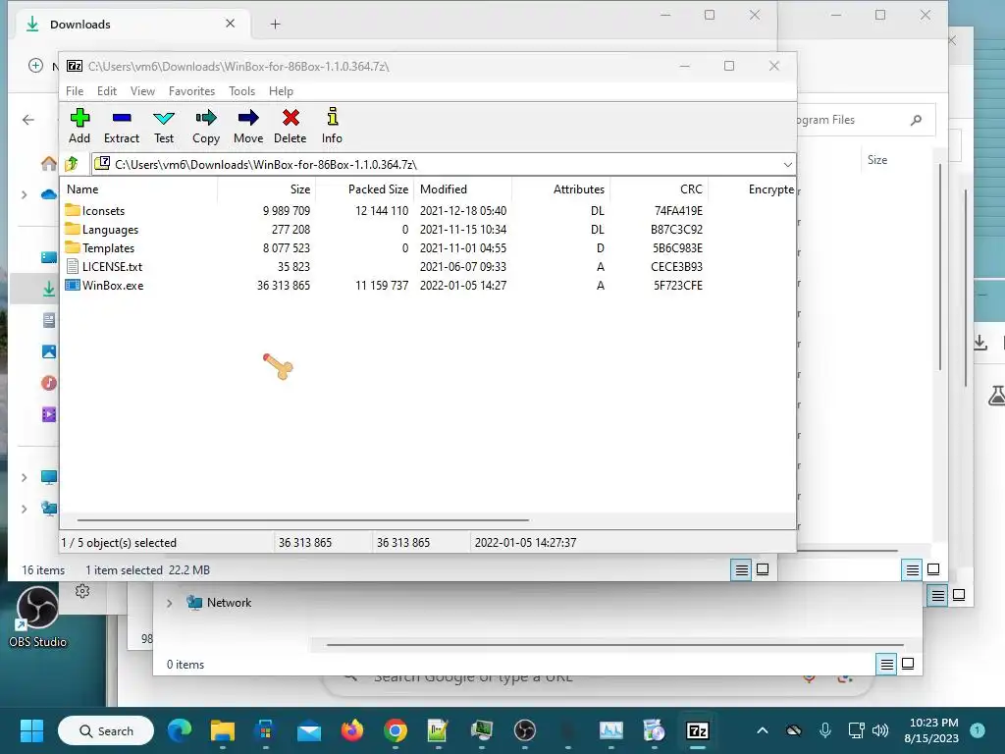This screenshot has height=754, width=1005.
Task: Expand the 7-Zip address path dropdown
Action: point(788,165)
